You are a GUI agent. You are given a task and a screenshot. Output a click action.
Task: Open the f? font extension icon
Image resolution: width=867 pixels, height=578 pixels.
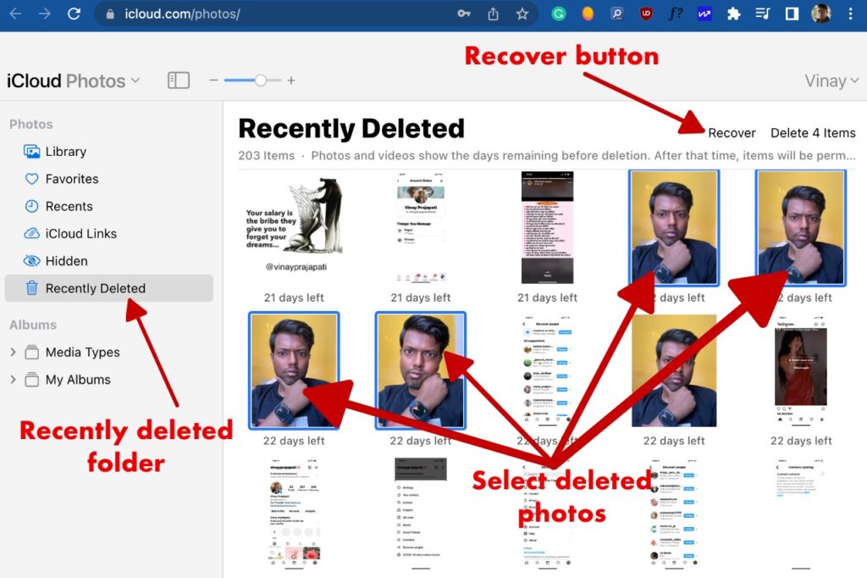point(675,14)
